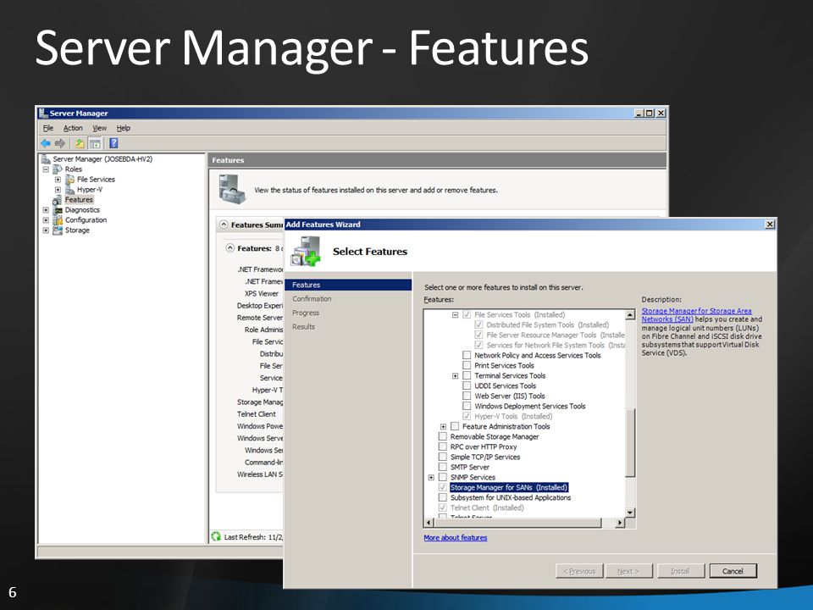Select the Confirmation step in wizard sidebar
This screenshot has width=813, height=610.
pyautogui.click(x=312, y=299)
